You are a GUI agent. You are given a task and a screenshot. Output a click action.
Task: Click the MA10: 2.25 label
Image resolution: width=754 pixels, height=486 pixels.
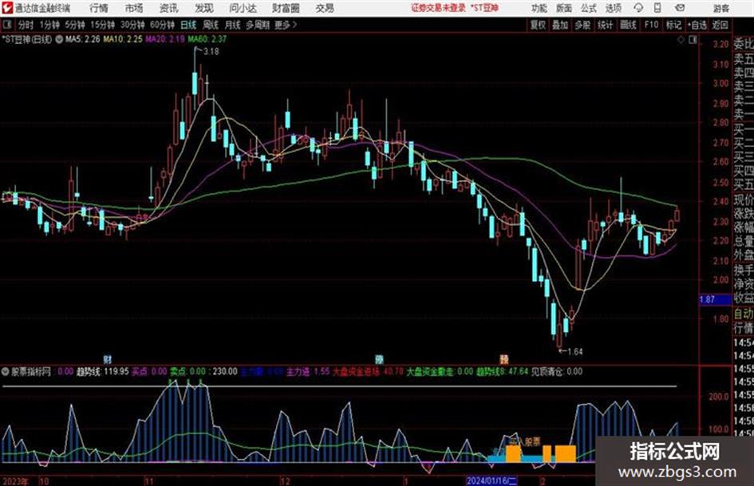click(123, 39)
